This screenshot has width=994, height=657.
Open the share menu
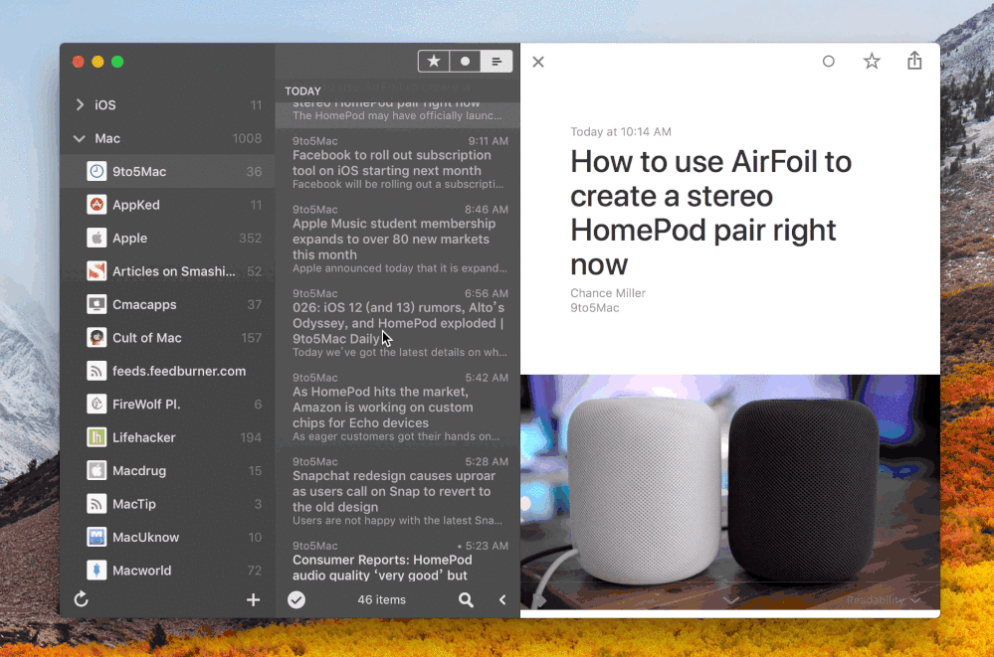(914, 61)
